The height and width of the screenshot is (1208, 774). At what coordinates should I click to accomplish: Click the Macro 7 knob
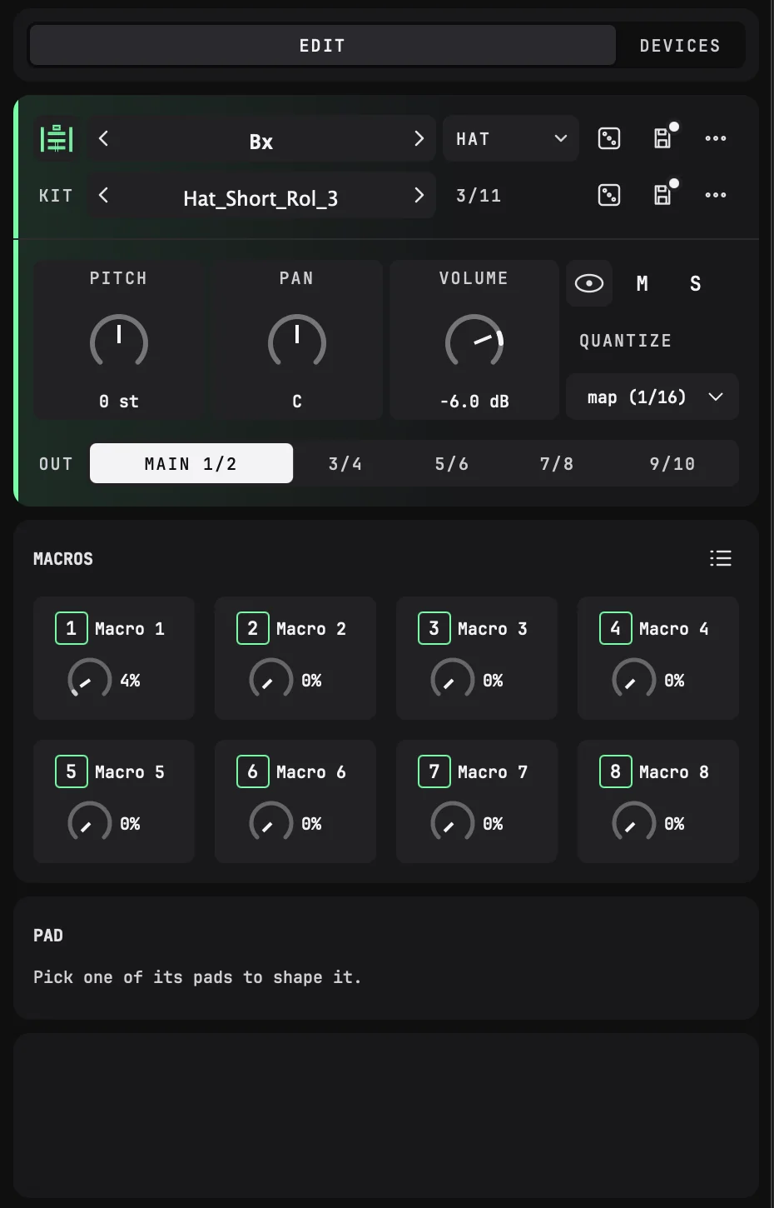tap(453, 821)
